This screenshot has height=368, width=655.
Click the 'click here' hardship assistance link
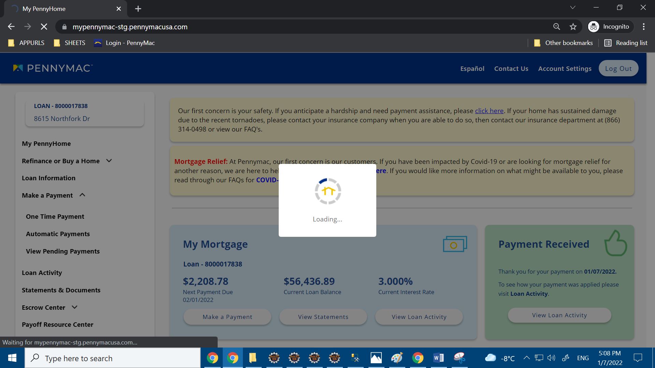click(x=489, y=111)
